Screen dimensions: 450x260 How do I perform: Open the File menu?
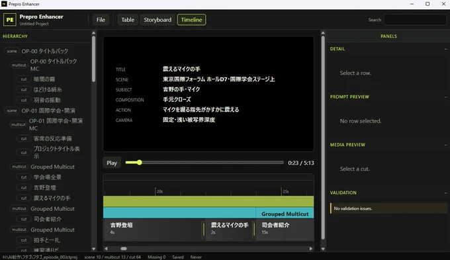(x=101, y=20)
